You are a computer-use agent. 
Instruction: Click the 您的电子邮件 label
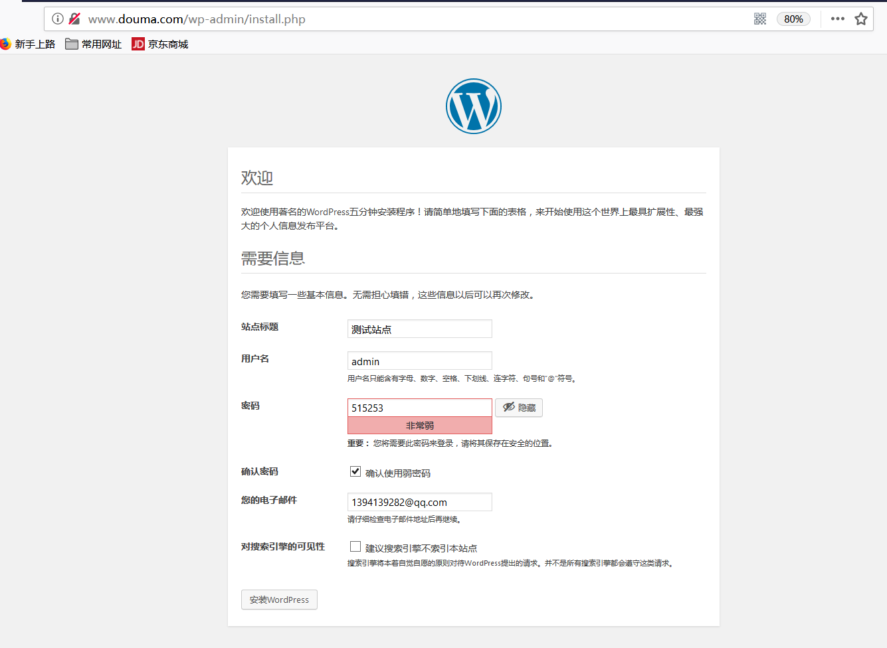point(269,500)
